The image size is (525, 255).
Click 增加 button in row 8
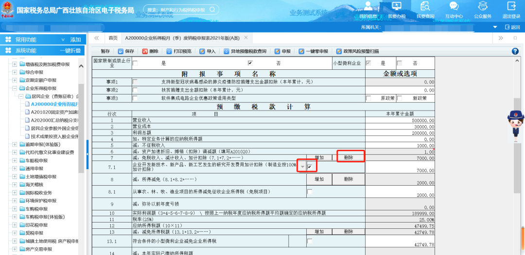[x=319, y=179]
